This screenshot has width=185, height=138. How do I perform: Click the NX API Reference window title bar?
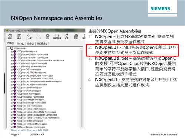click(45, 31)
